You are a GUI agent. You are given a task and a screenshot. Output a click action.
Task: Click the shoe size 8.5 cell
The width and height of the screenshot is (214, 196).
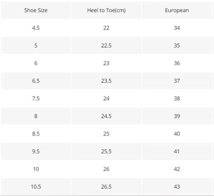point(36,134)
